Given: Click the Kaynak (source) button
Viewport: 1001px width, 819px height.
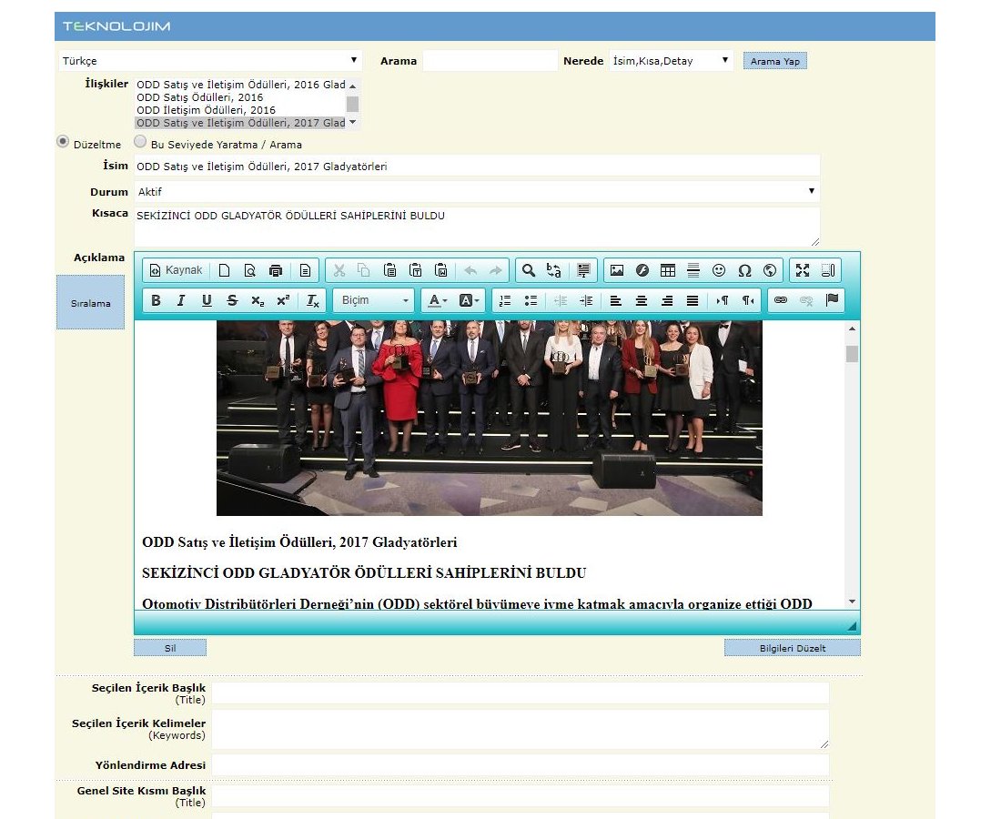Looking at the screenshot, I should pyautogui.click(x=176, y=270).
